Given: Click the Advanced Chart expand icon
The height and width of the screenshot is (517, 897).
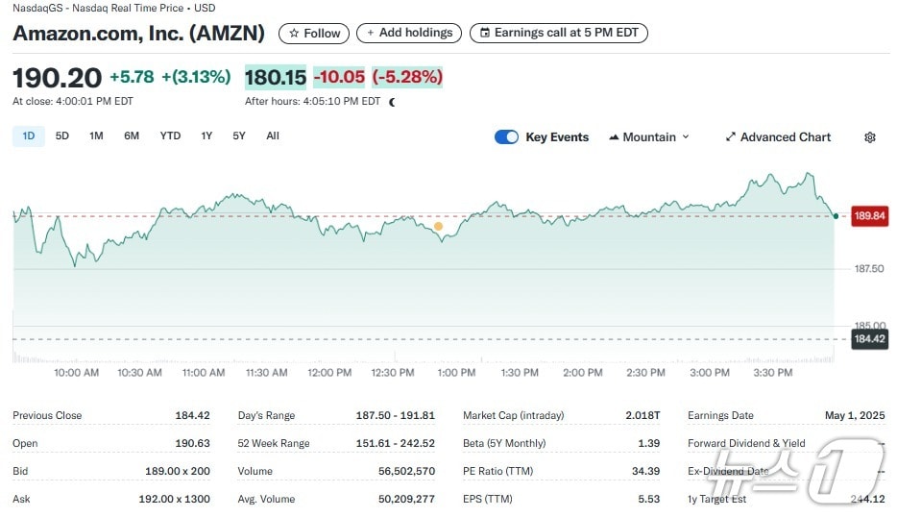Looking at the screenshot, I should tap(730, 137).
